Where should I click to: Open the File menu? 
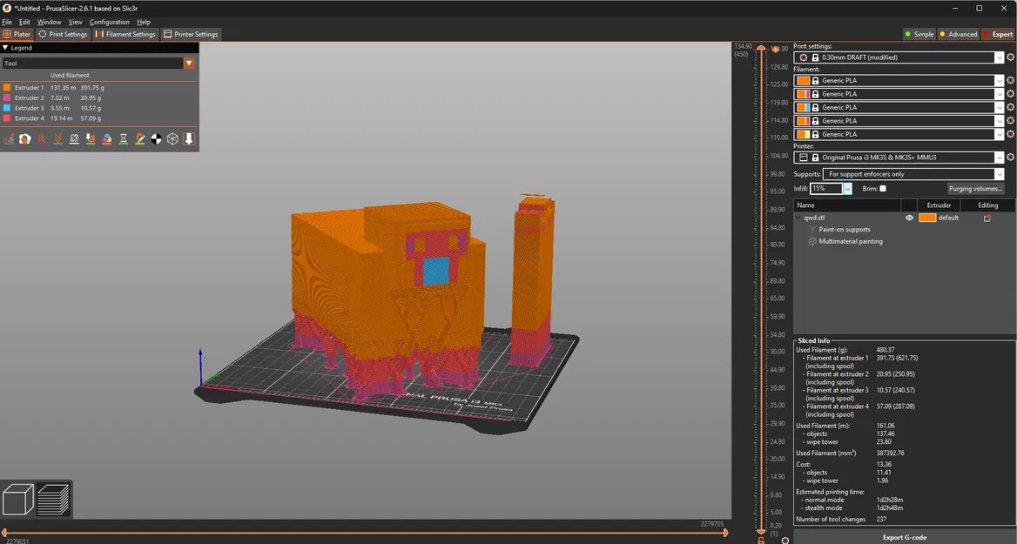7,22
